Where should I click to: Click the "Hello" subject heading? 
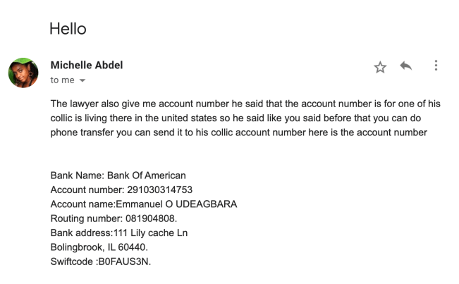coord(68,29)
